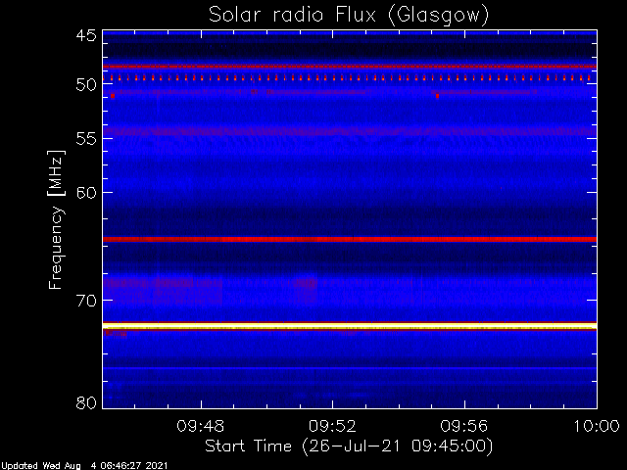Click the 09:48 time tick label

click(x=201, y=427)
